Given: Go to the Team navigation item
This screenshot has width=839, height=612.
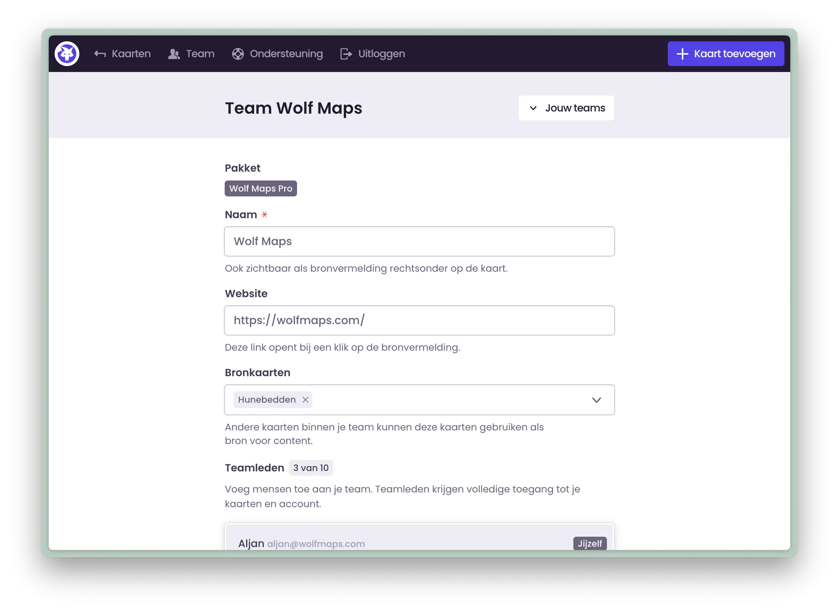Looking at the screenshot, I should (x=199, y=53).
